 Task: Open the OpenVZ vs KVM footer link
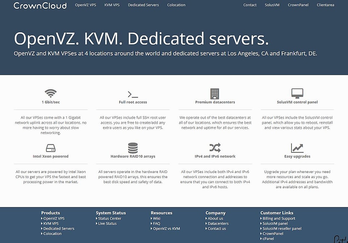point(166,228)
